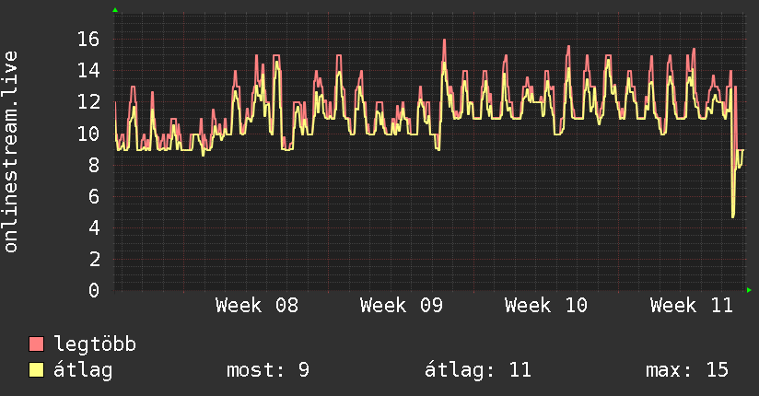Viewport: 759px width, 396px height.
Task: Click the 'átlag: 11' average value
Action: (478, 370)
